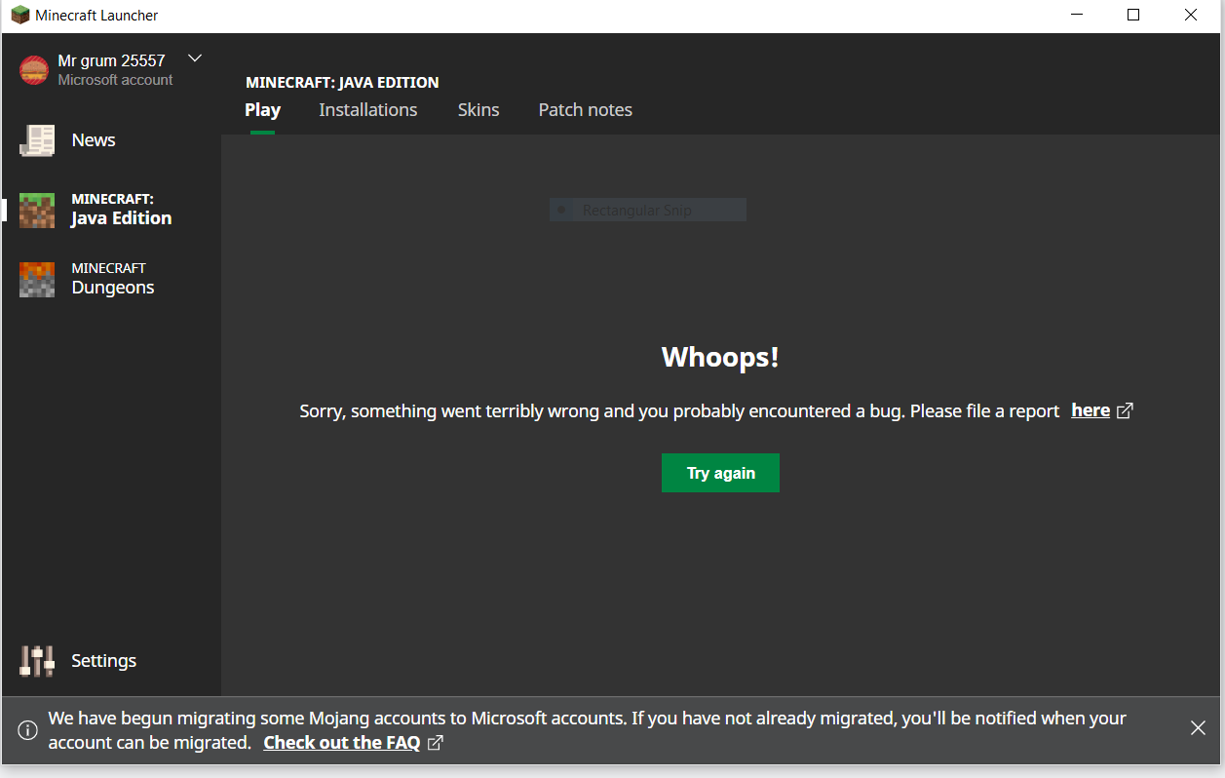Click the Mr grum account avatar
Image resolution: width=1225 pixels, height=778 pixels.
pos(34,70)
